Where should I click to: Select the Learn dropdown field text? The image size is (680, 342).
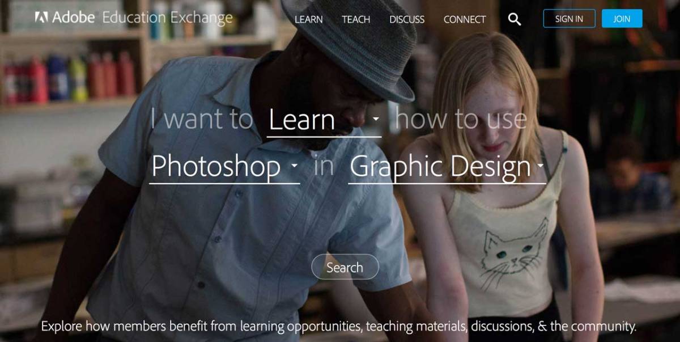[302, 120]
